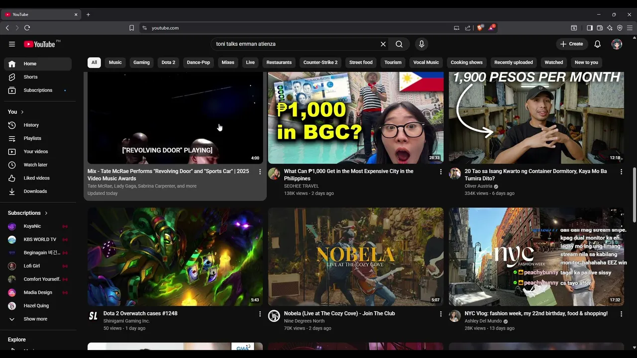The width and height of the screenshot is (637, 358).
Task: Show more subscriptions
Action: coord(38,319)
